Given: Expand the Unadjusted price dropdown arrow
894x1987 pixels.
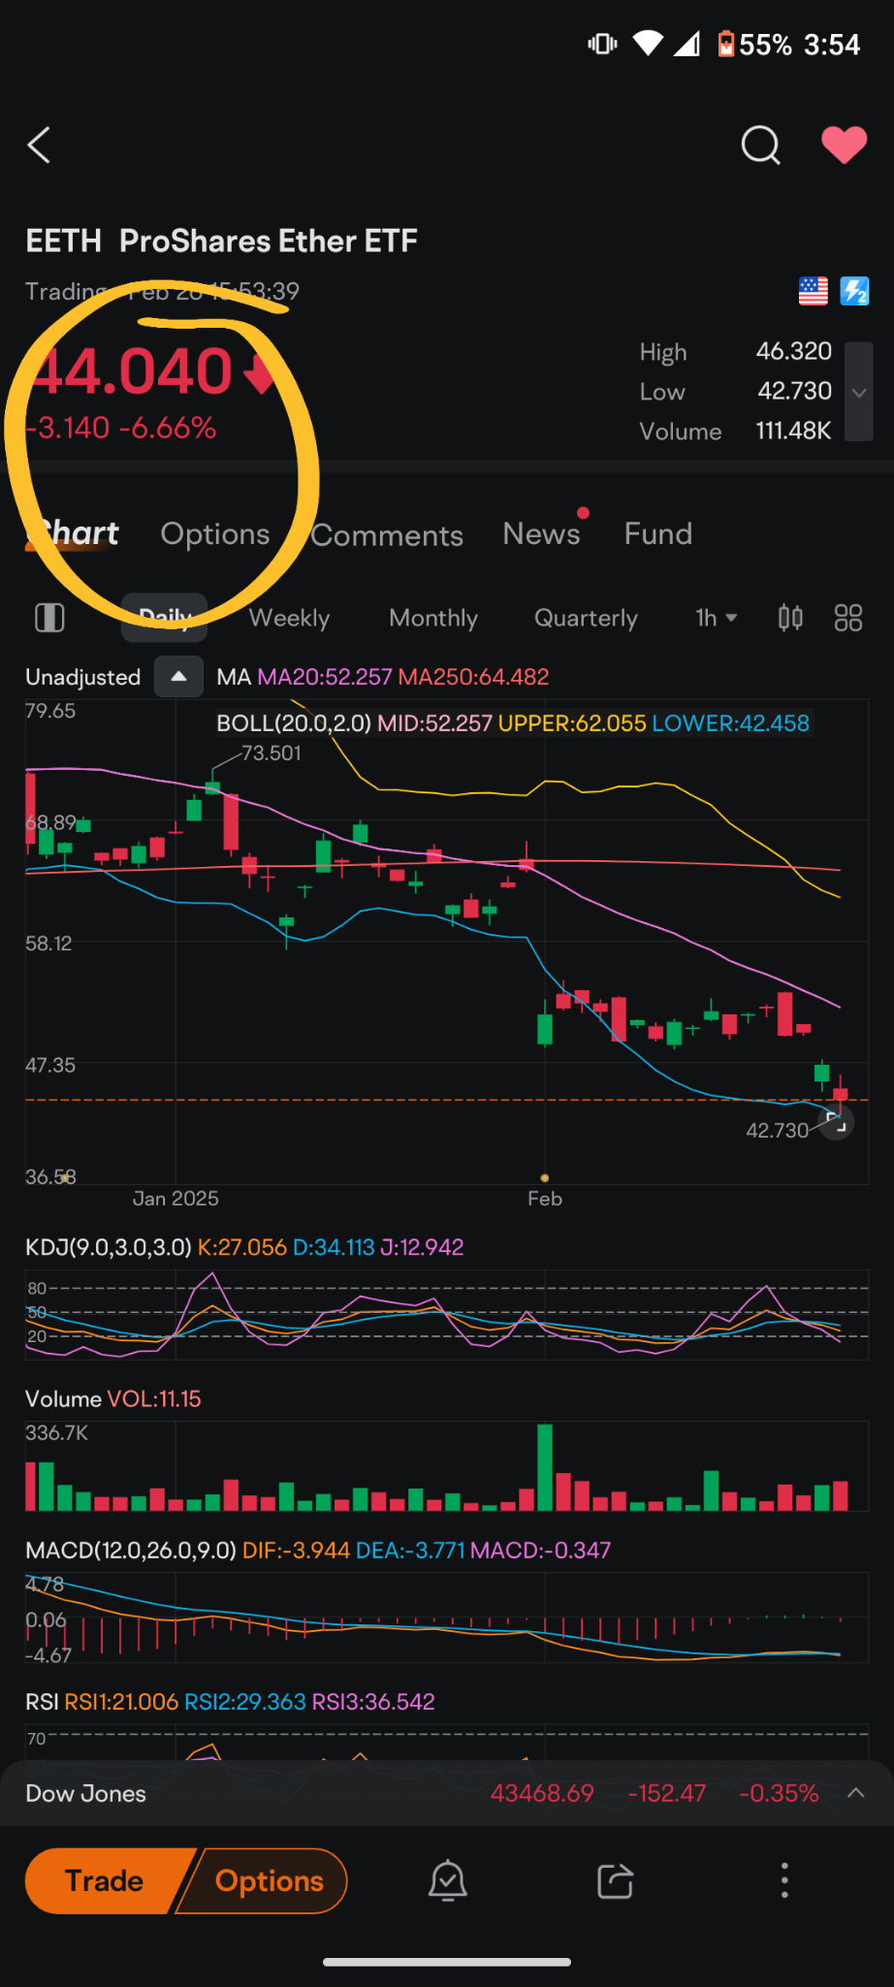Looking at the screenshot, I should 178,677.
